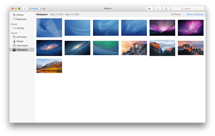
Task: Open Activity under Shared
Action: click(x=22, y=28)
